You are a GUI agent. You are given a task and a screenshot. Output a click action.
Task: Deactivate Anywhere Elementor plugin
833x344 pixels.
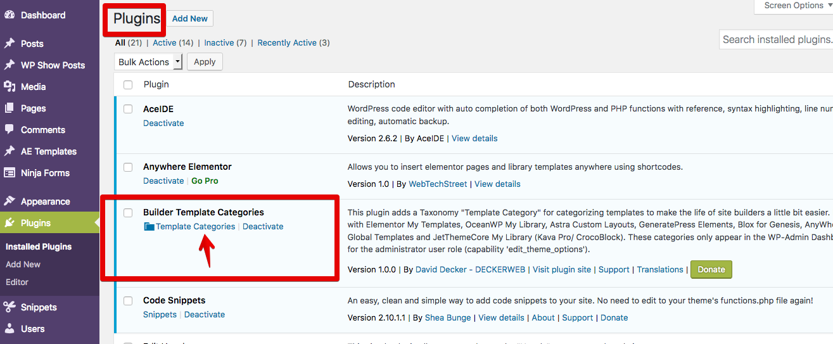(x=163, y=181)
